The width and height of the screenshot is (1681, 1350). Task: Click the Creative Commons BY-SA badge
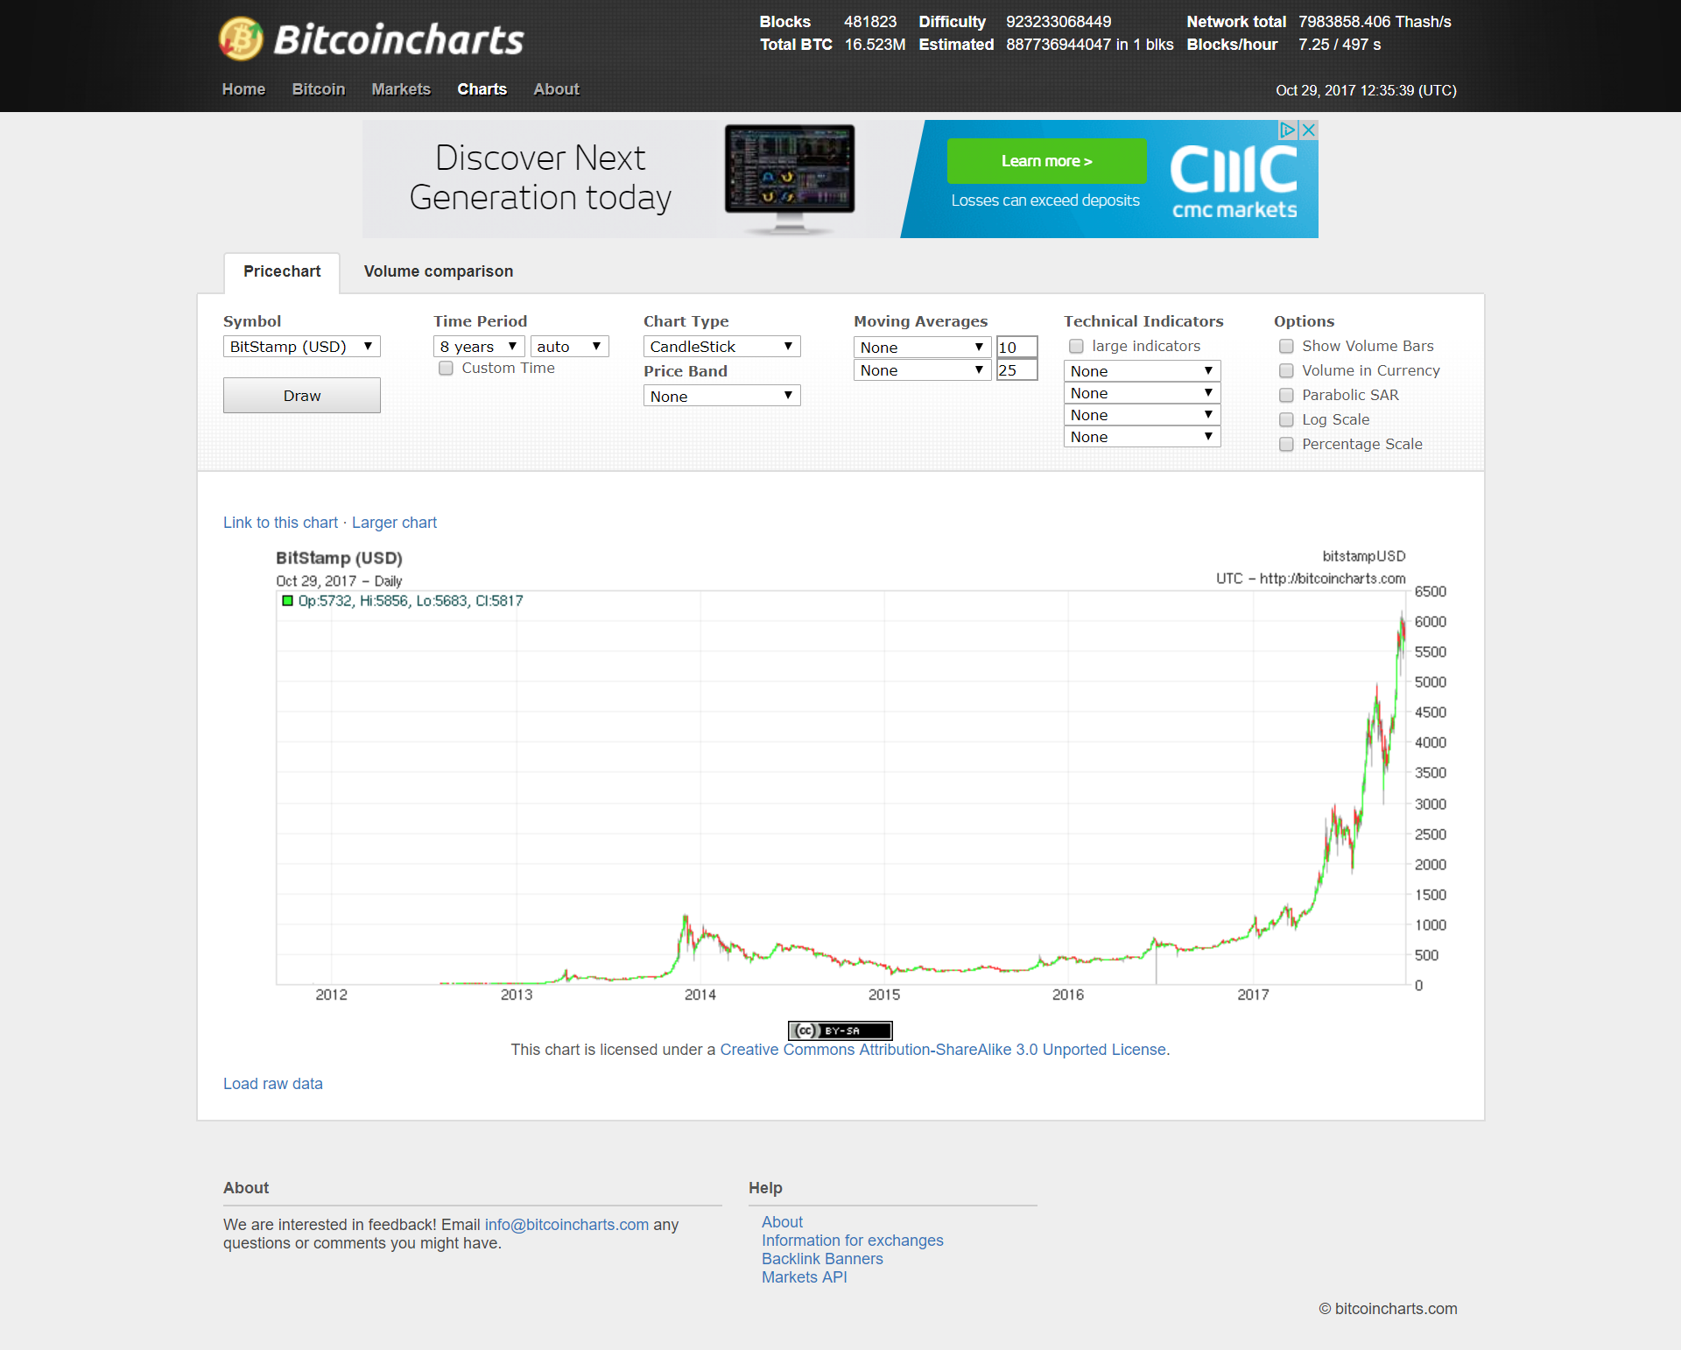coord(840,1030)
